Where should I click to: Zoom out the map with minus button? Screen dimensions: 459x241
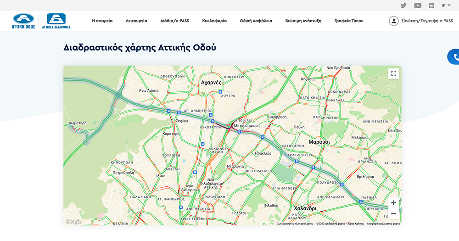pyautogui.click(x=393, y=213)
